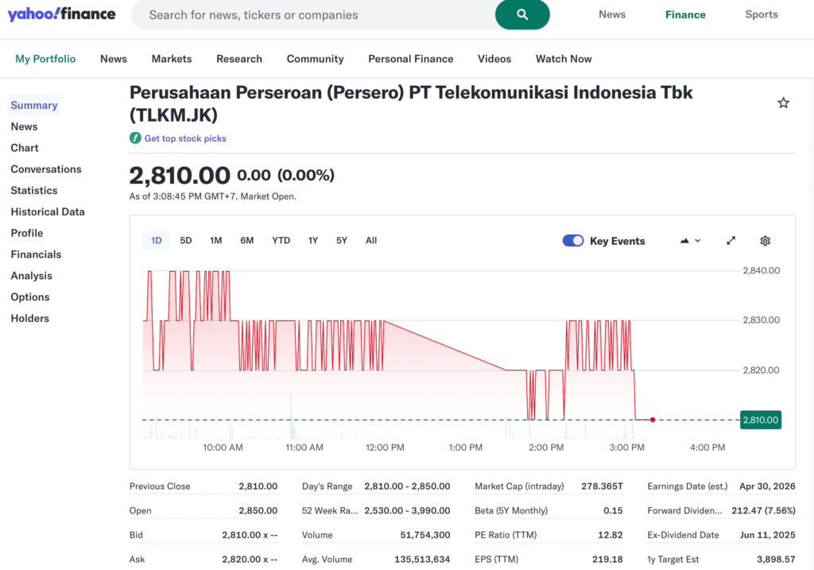Click the green search magnifier button

(522, 14)
